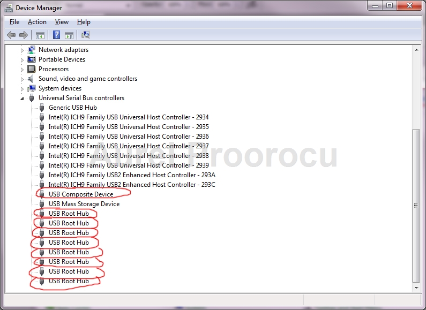
Task: Expand the Network adapters node
Action: point(23,50)
